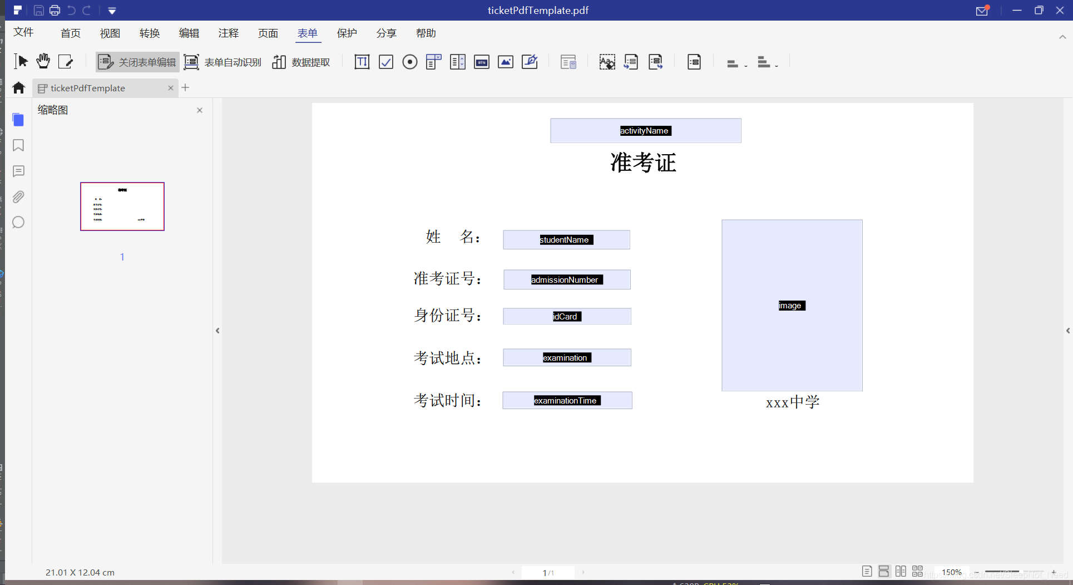The image size is (1073, 585).
Task: Select the checkbox form field tool
Action: tap(386, 62)
